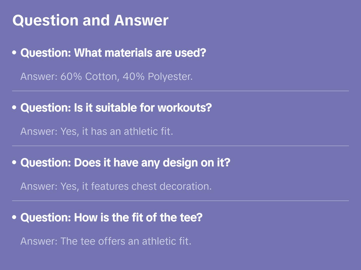Click the word "Polyester" in the first answer
The image size is (361, 270).
pyautogui.click(x=170, y=77)
